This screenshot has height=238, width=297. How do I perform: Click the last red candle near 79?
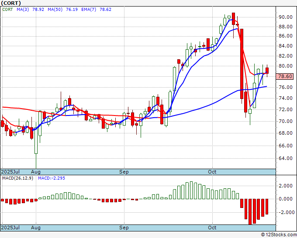[x=267, y=71]
